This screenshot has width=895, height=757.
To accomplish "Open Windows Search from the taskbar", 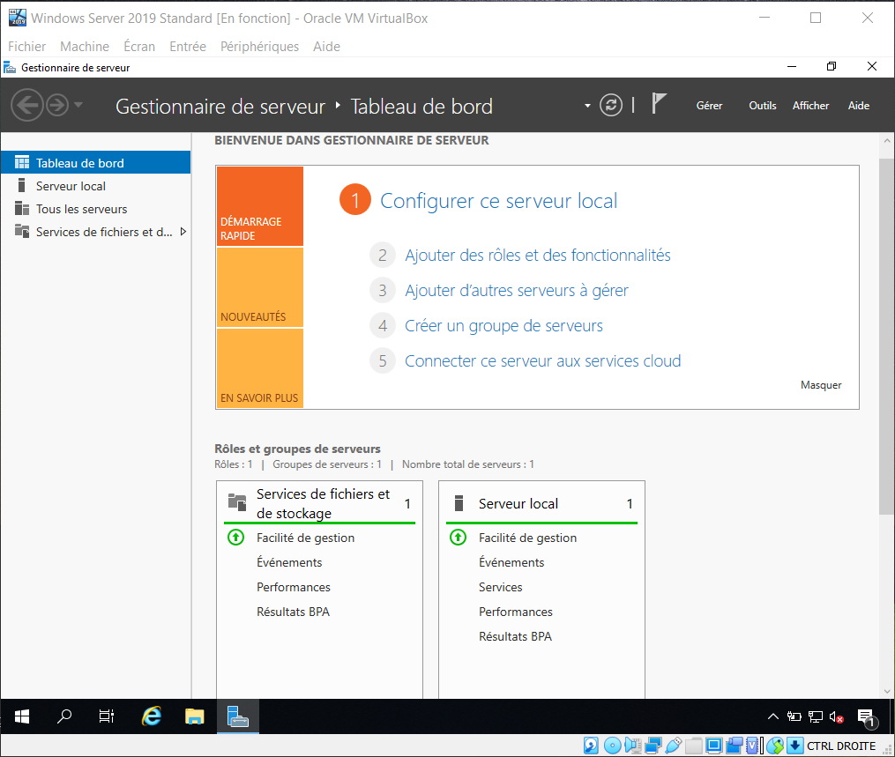I will [x=63, y=716].
